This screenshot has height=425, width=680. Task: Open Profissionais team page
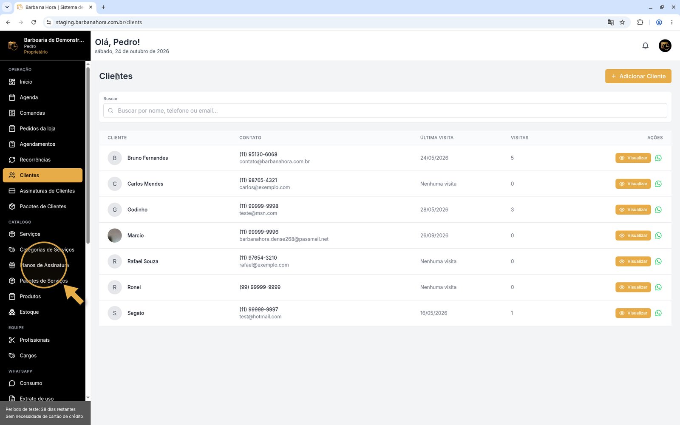[42, 340]
